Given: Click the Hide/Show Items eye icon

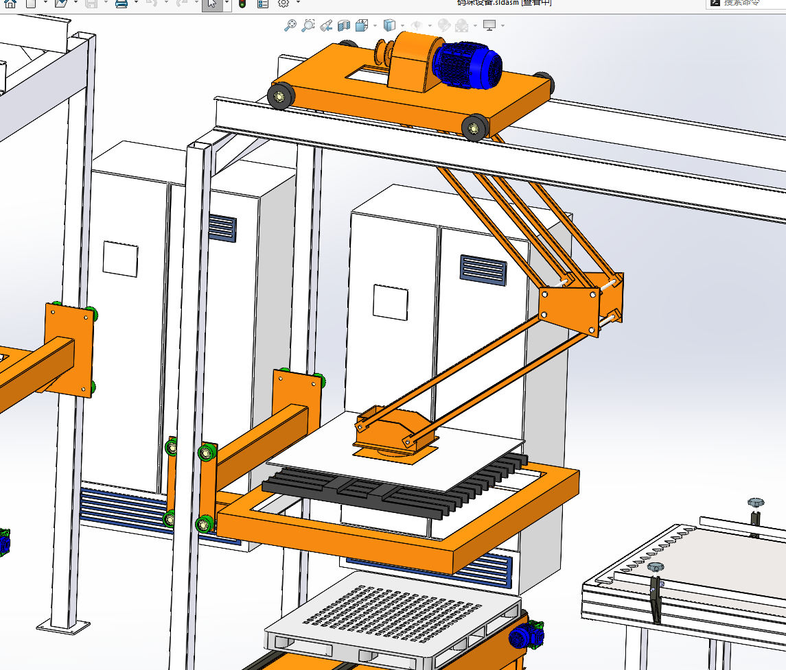Looking at the screenshot, I should pyautogui.click(x=417, y=25).
